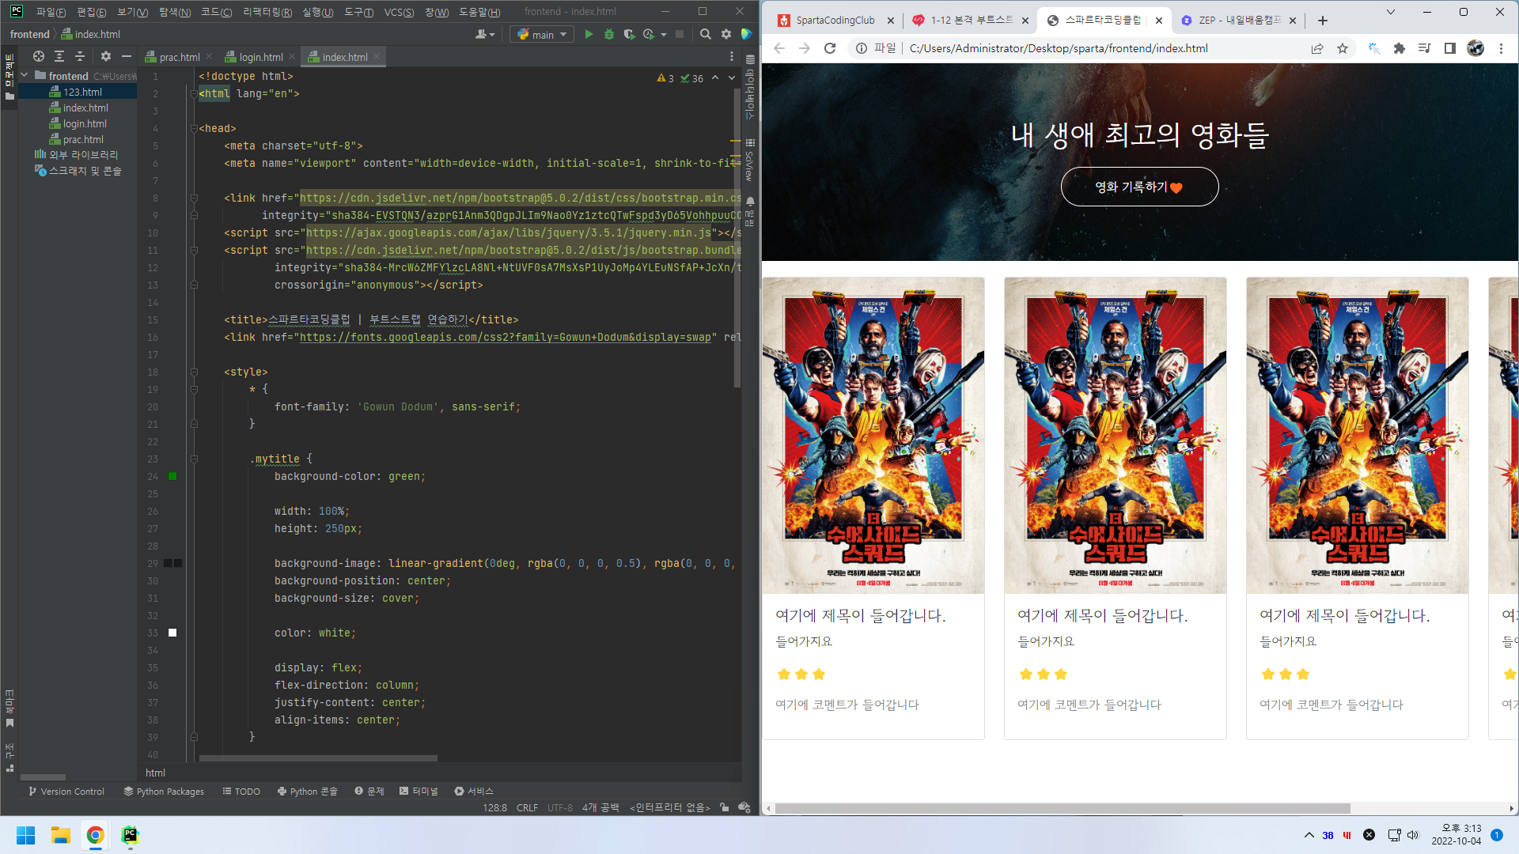
Task: Open Chrome extensions puzzle icon
Action: 1400,48
